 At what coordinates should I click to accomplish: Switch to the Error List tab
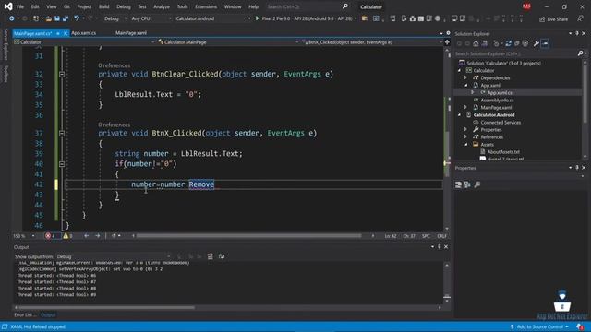tap(24, 314)
